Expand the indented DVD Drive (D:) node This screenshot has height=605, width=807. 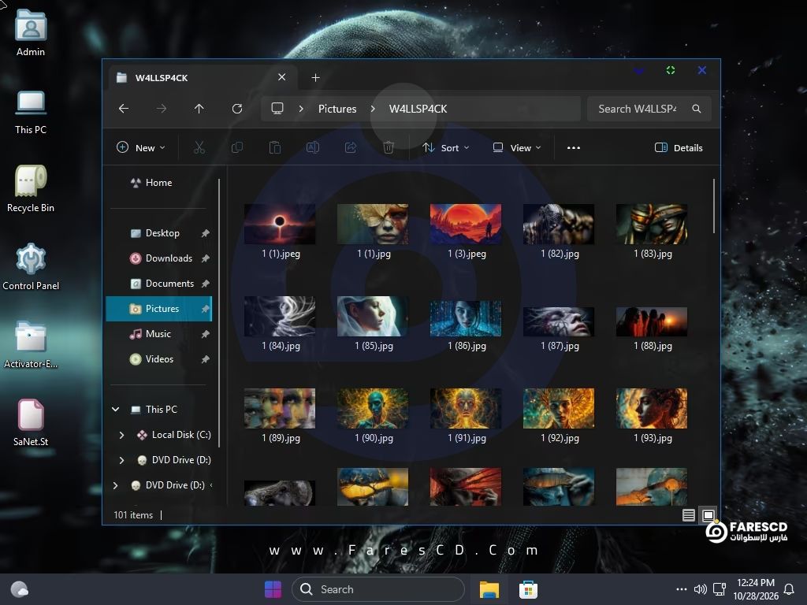click(x=121, y=460)
